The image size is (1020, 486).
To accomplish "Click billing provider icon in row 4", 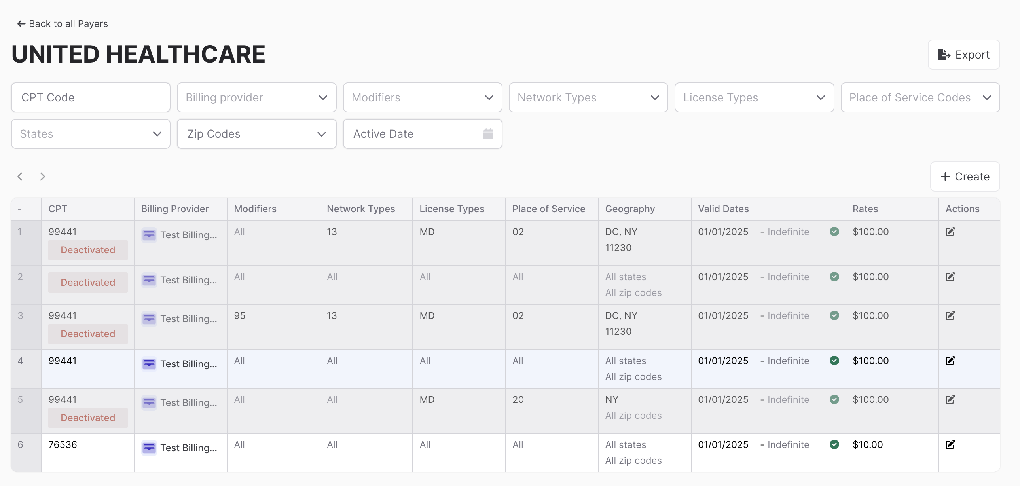I will 149,364.
